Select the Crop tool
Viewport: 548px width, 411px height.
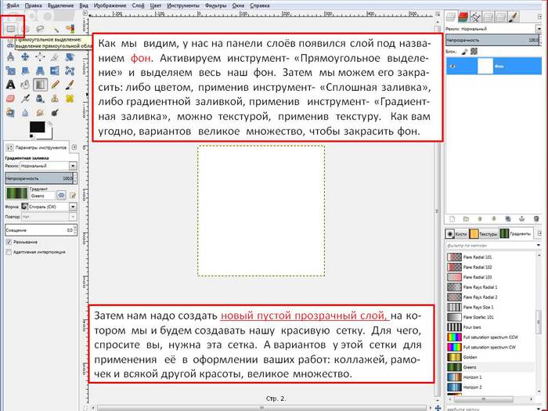[x=56, y=56]
